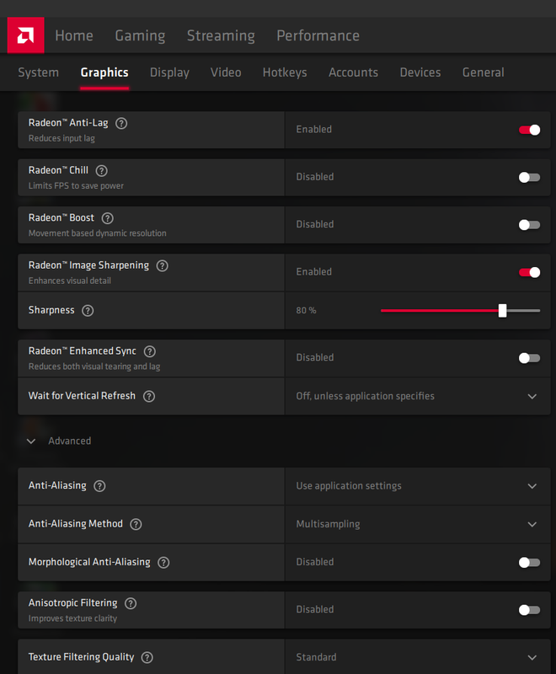Collapse the Advanced section chevron
The image size is (556, 674).
point(31,441)
